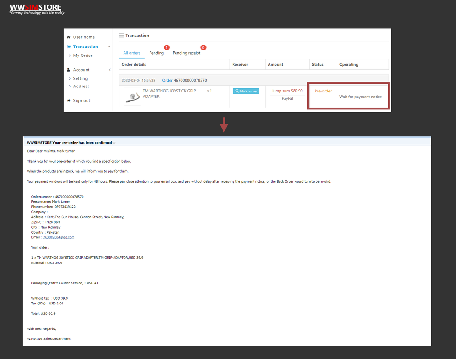The height and width of the screenshot is (359, 456).
Task: Sign out of the account
Action: point(82,101)
